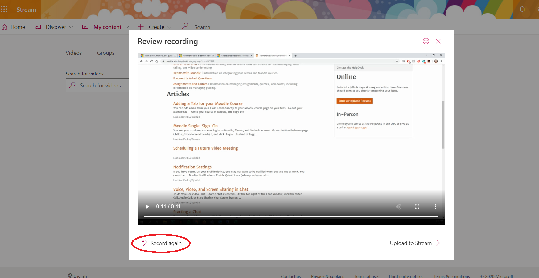Click the arrow next to Upload to Stream

[438, 243]
